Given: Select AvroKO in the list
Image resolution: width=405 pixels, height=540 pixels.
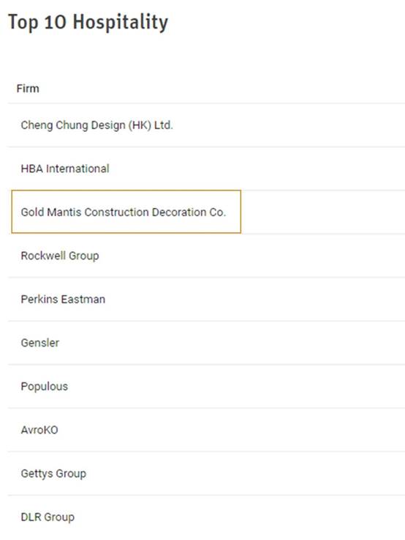Looking at the screenshot, I should [x=39, y=430].
